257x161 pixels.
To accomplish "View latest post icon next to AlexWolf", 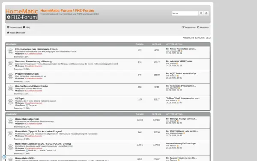I will (x=179, y=88).
